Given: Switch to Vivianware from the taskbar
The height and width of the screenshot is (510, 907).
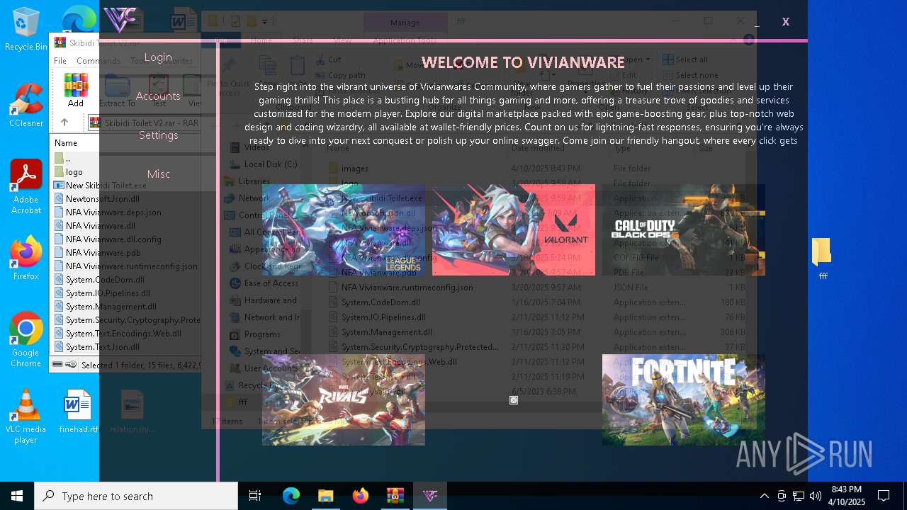Looking at the screenshot, I should pos(429,496).
